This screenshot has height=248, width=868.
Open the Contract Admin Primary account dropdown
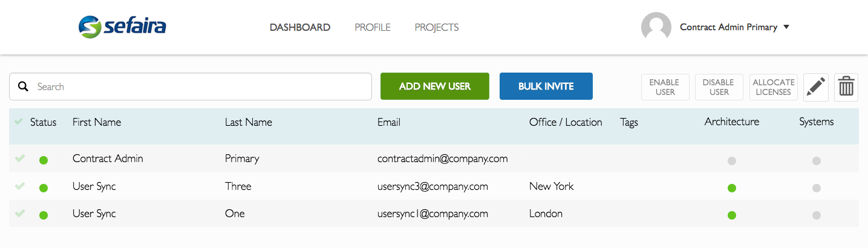pyautogui.click(x=735, y=27)
